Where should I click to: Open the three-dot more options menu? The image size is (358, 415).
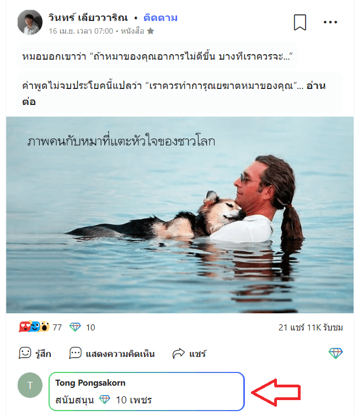330,22
